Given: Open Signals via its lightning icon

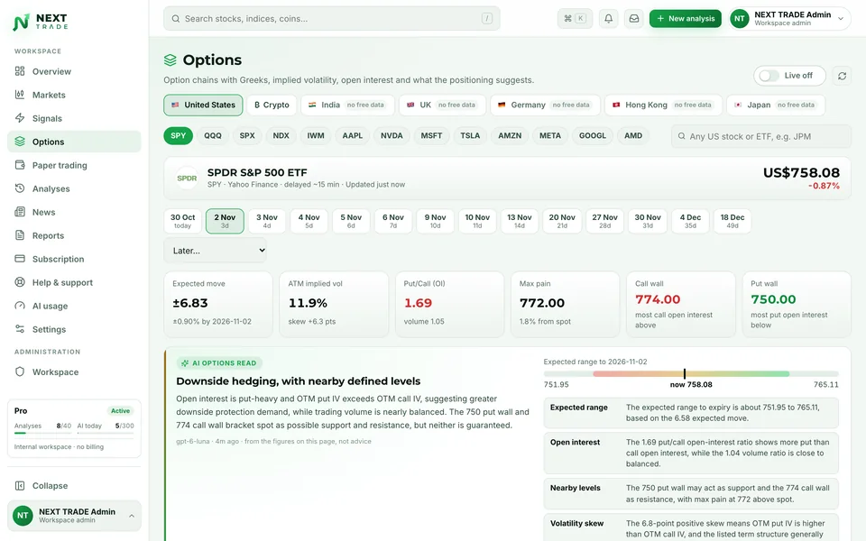Looking at the screenshot, I should [x=20, y=118].
